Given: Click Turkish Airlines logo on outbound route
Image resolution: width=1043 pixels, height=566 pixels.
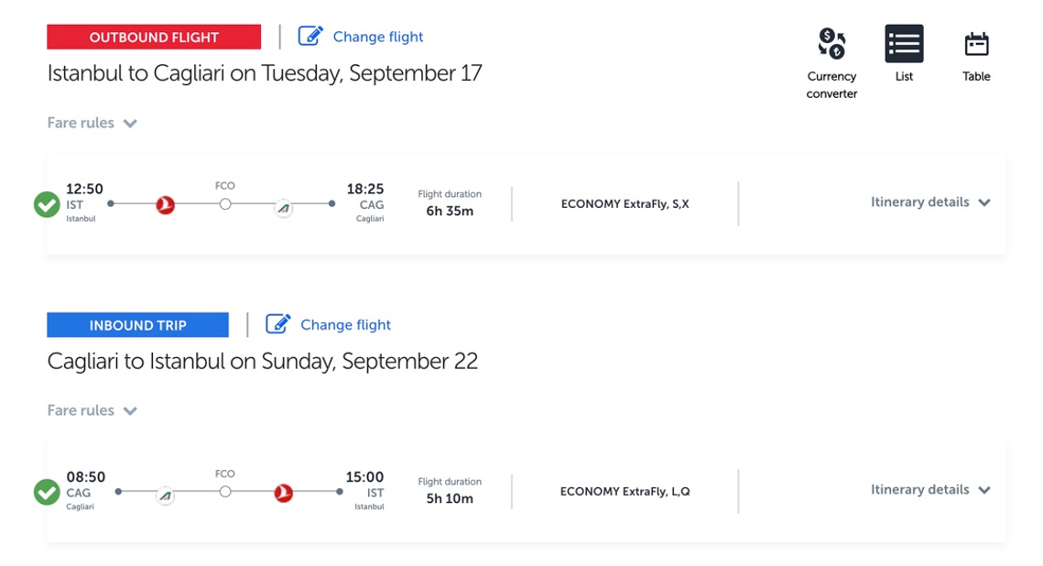Looking at the screenshot, I should 166,205.
